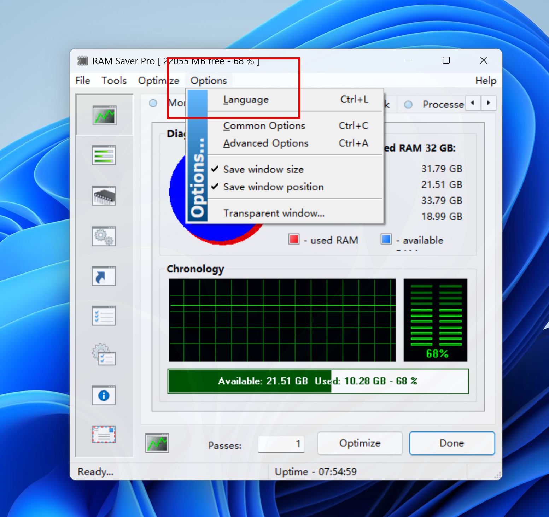Click the Available/Used memory progress bar
The image size is (549, 517).
pyautogui.click(x=318, y=381)
